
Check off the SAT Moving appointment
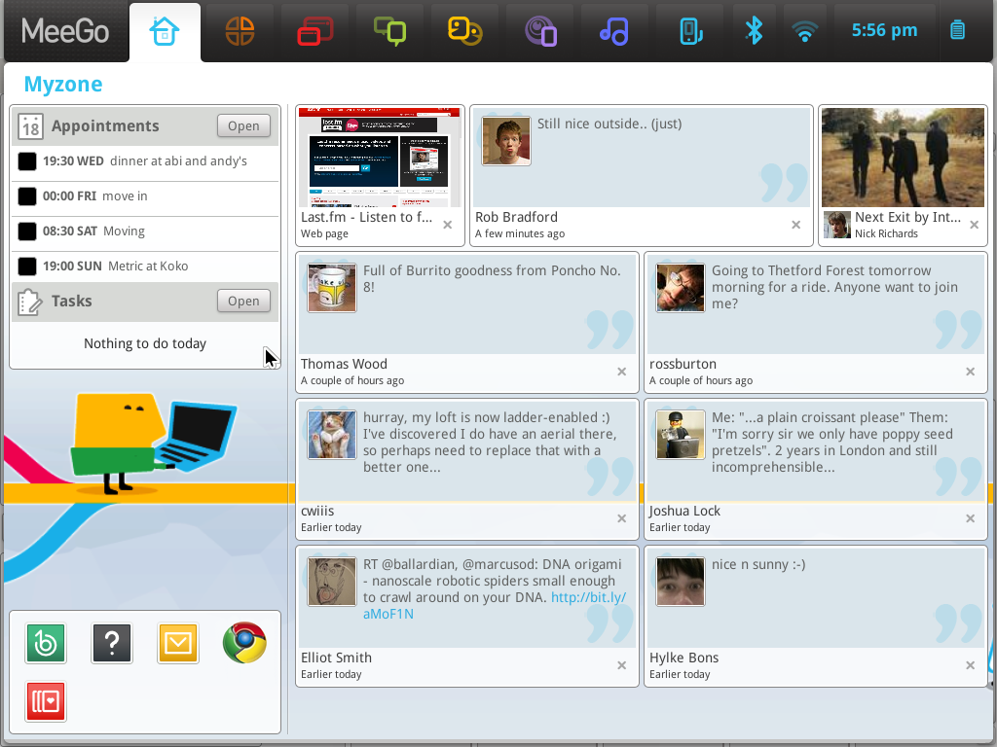click(26, 232)
